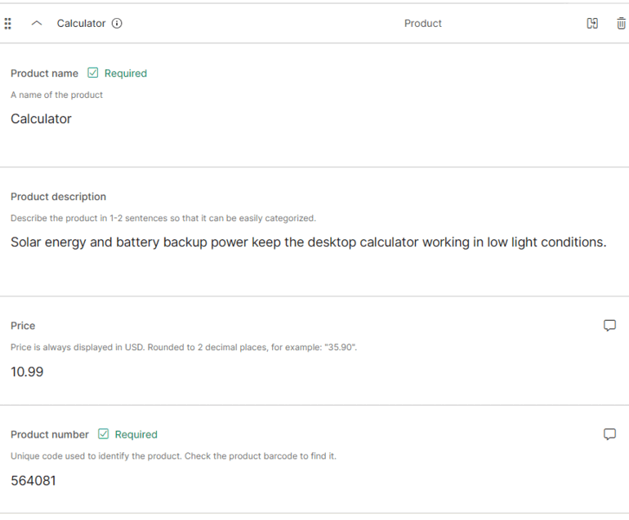
Task: Toggle Required checkbox for Product number
Action: click(104, 434)
